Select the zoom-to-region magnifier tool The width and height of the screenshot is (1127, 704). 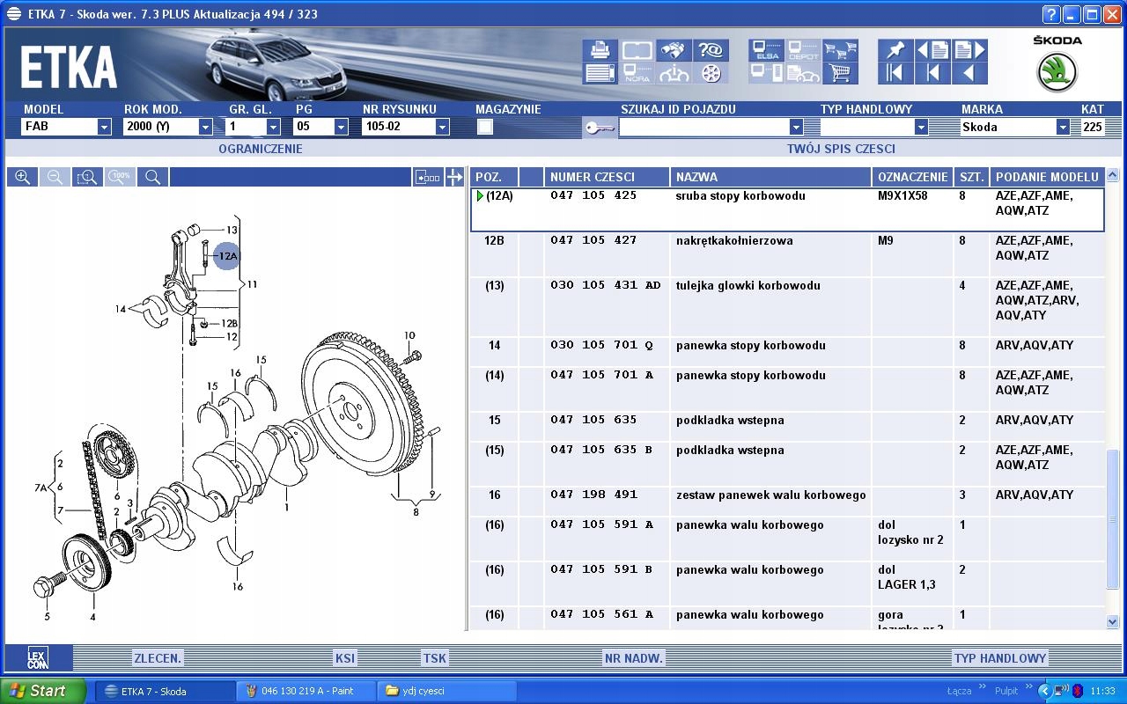click(x=87, y=177)
